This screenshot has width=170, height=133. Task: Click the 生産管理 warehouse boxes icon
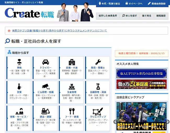click(72, 86)
